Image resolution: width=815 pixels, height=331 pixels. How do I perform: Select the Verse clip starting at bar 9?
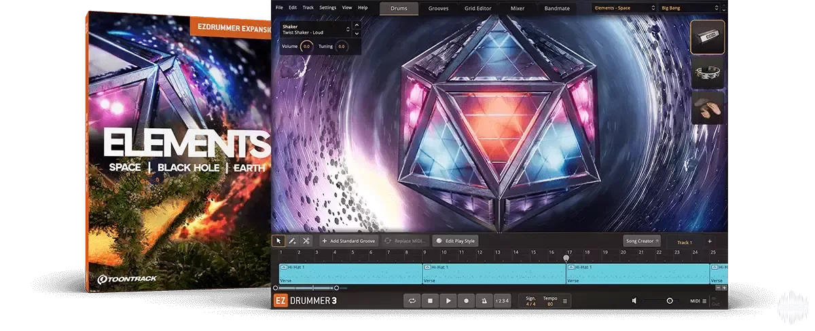(494, 274)
